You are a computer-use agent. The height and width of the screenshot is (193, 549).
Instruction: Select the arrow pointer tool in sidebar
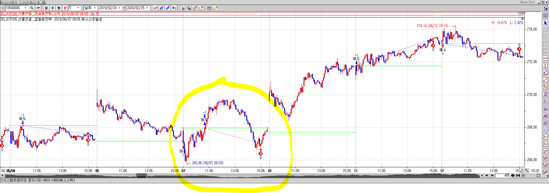(x=545, y=23)
